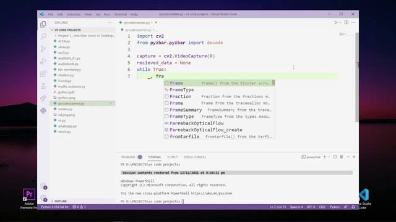This screenshot has height=222, width=396.
Task: Maximize the panel with up chevron
Action: pos(348,157)
